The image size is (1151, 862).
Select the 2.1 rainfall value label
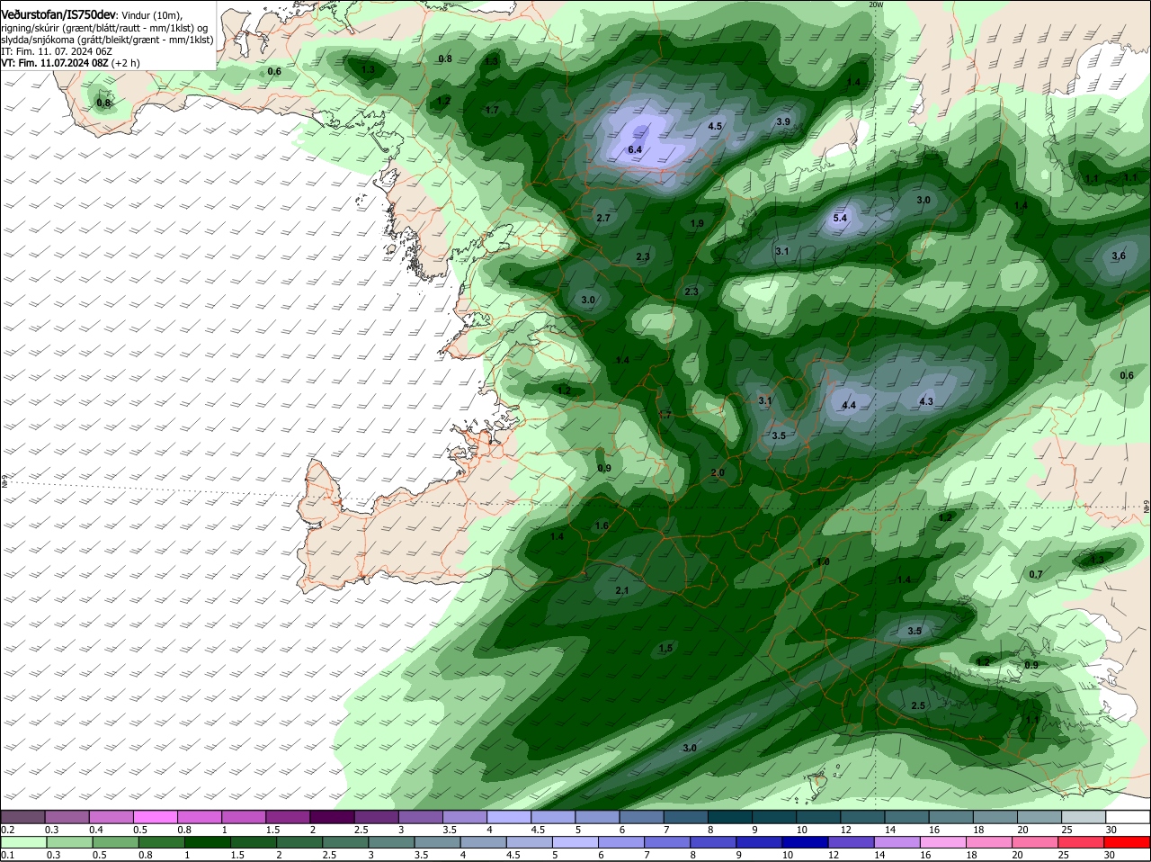(622, 591)
